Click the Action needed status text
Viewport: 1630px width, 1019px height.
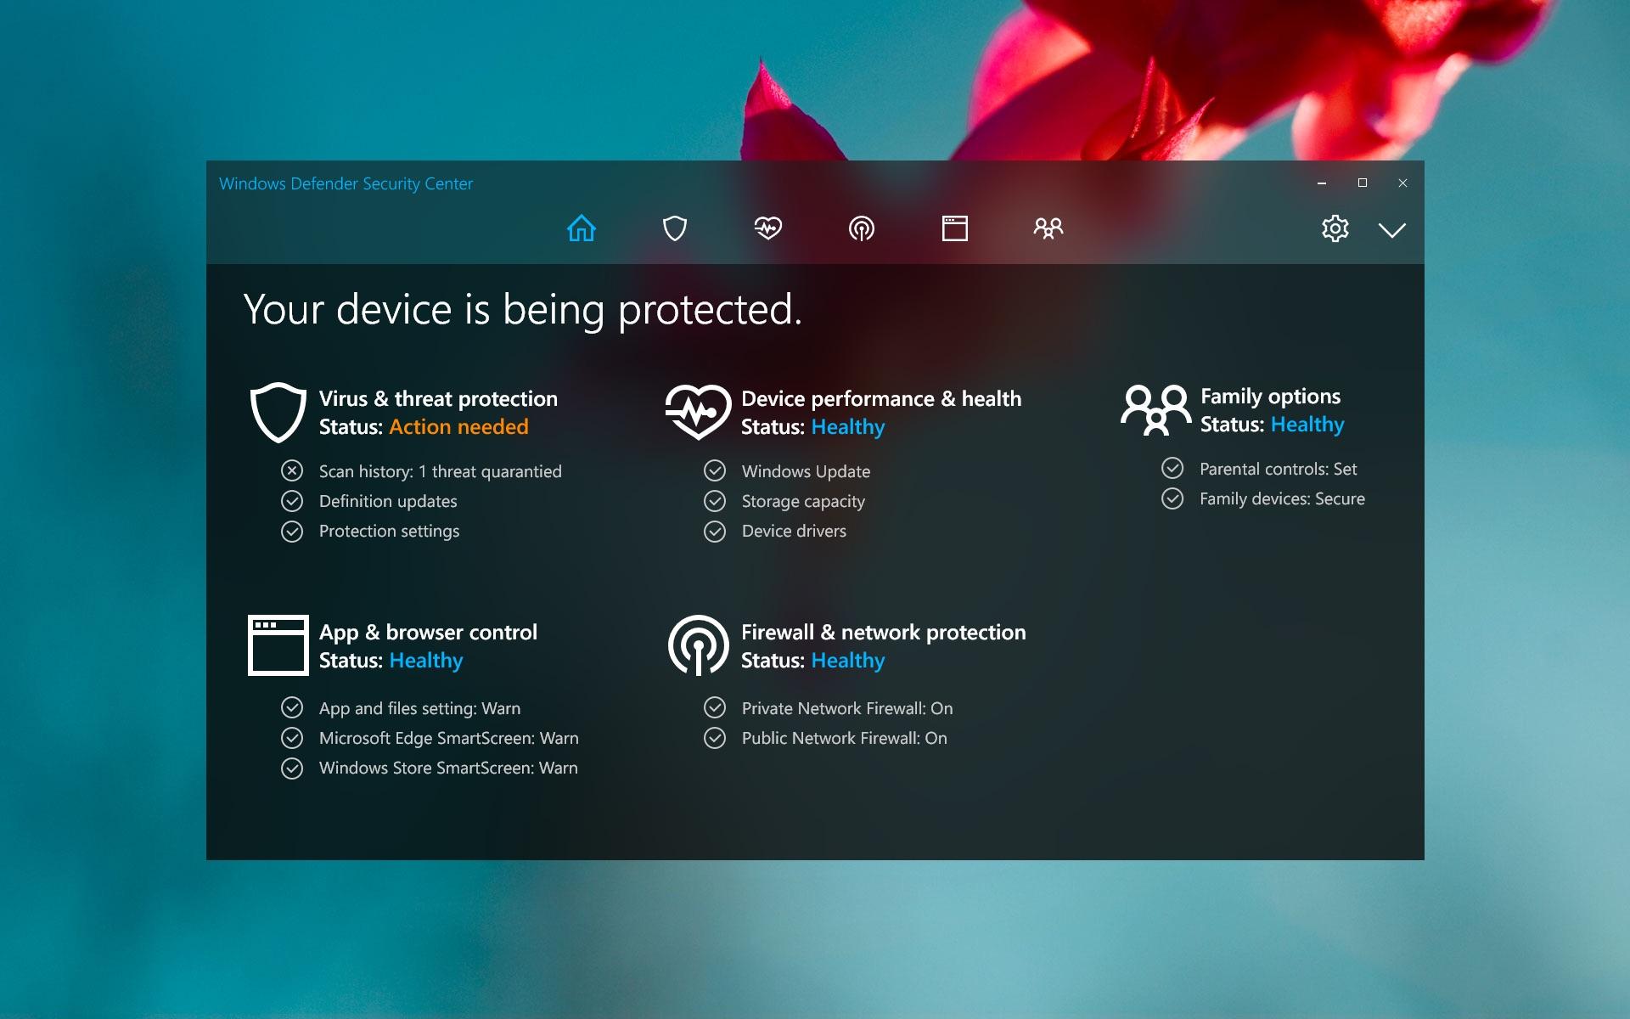458,426
